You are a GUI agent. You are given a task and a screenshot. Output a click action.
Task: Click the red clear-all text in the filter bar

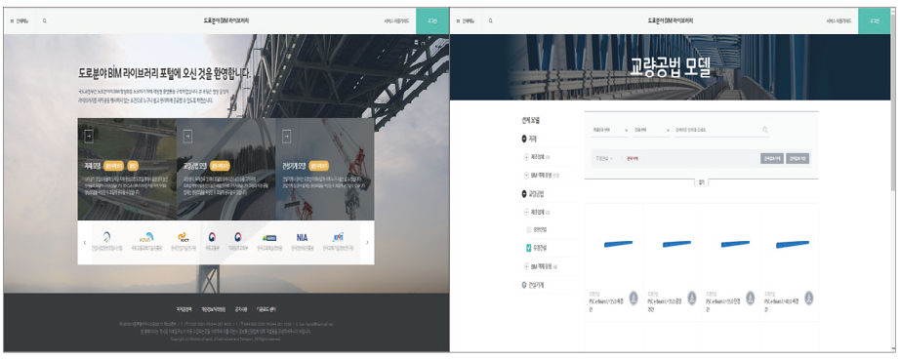633,158
